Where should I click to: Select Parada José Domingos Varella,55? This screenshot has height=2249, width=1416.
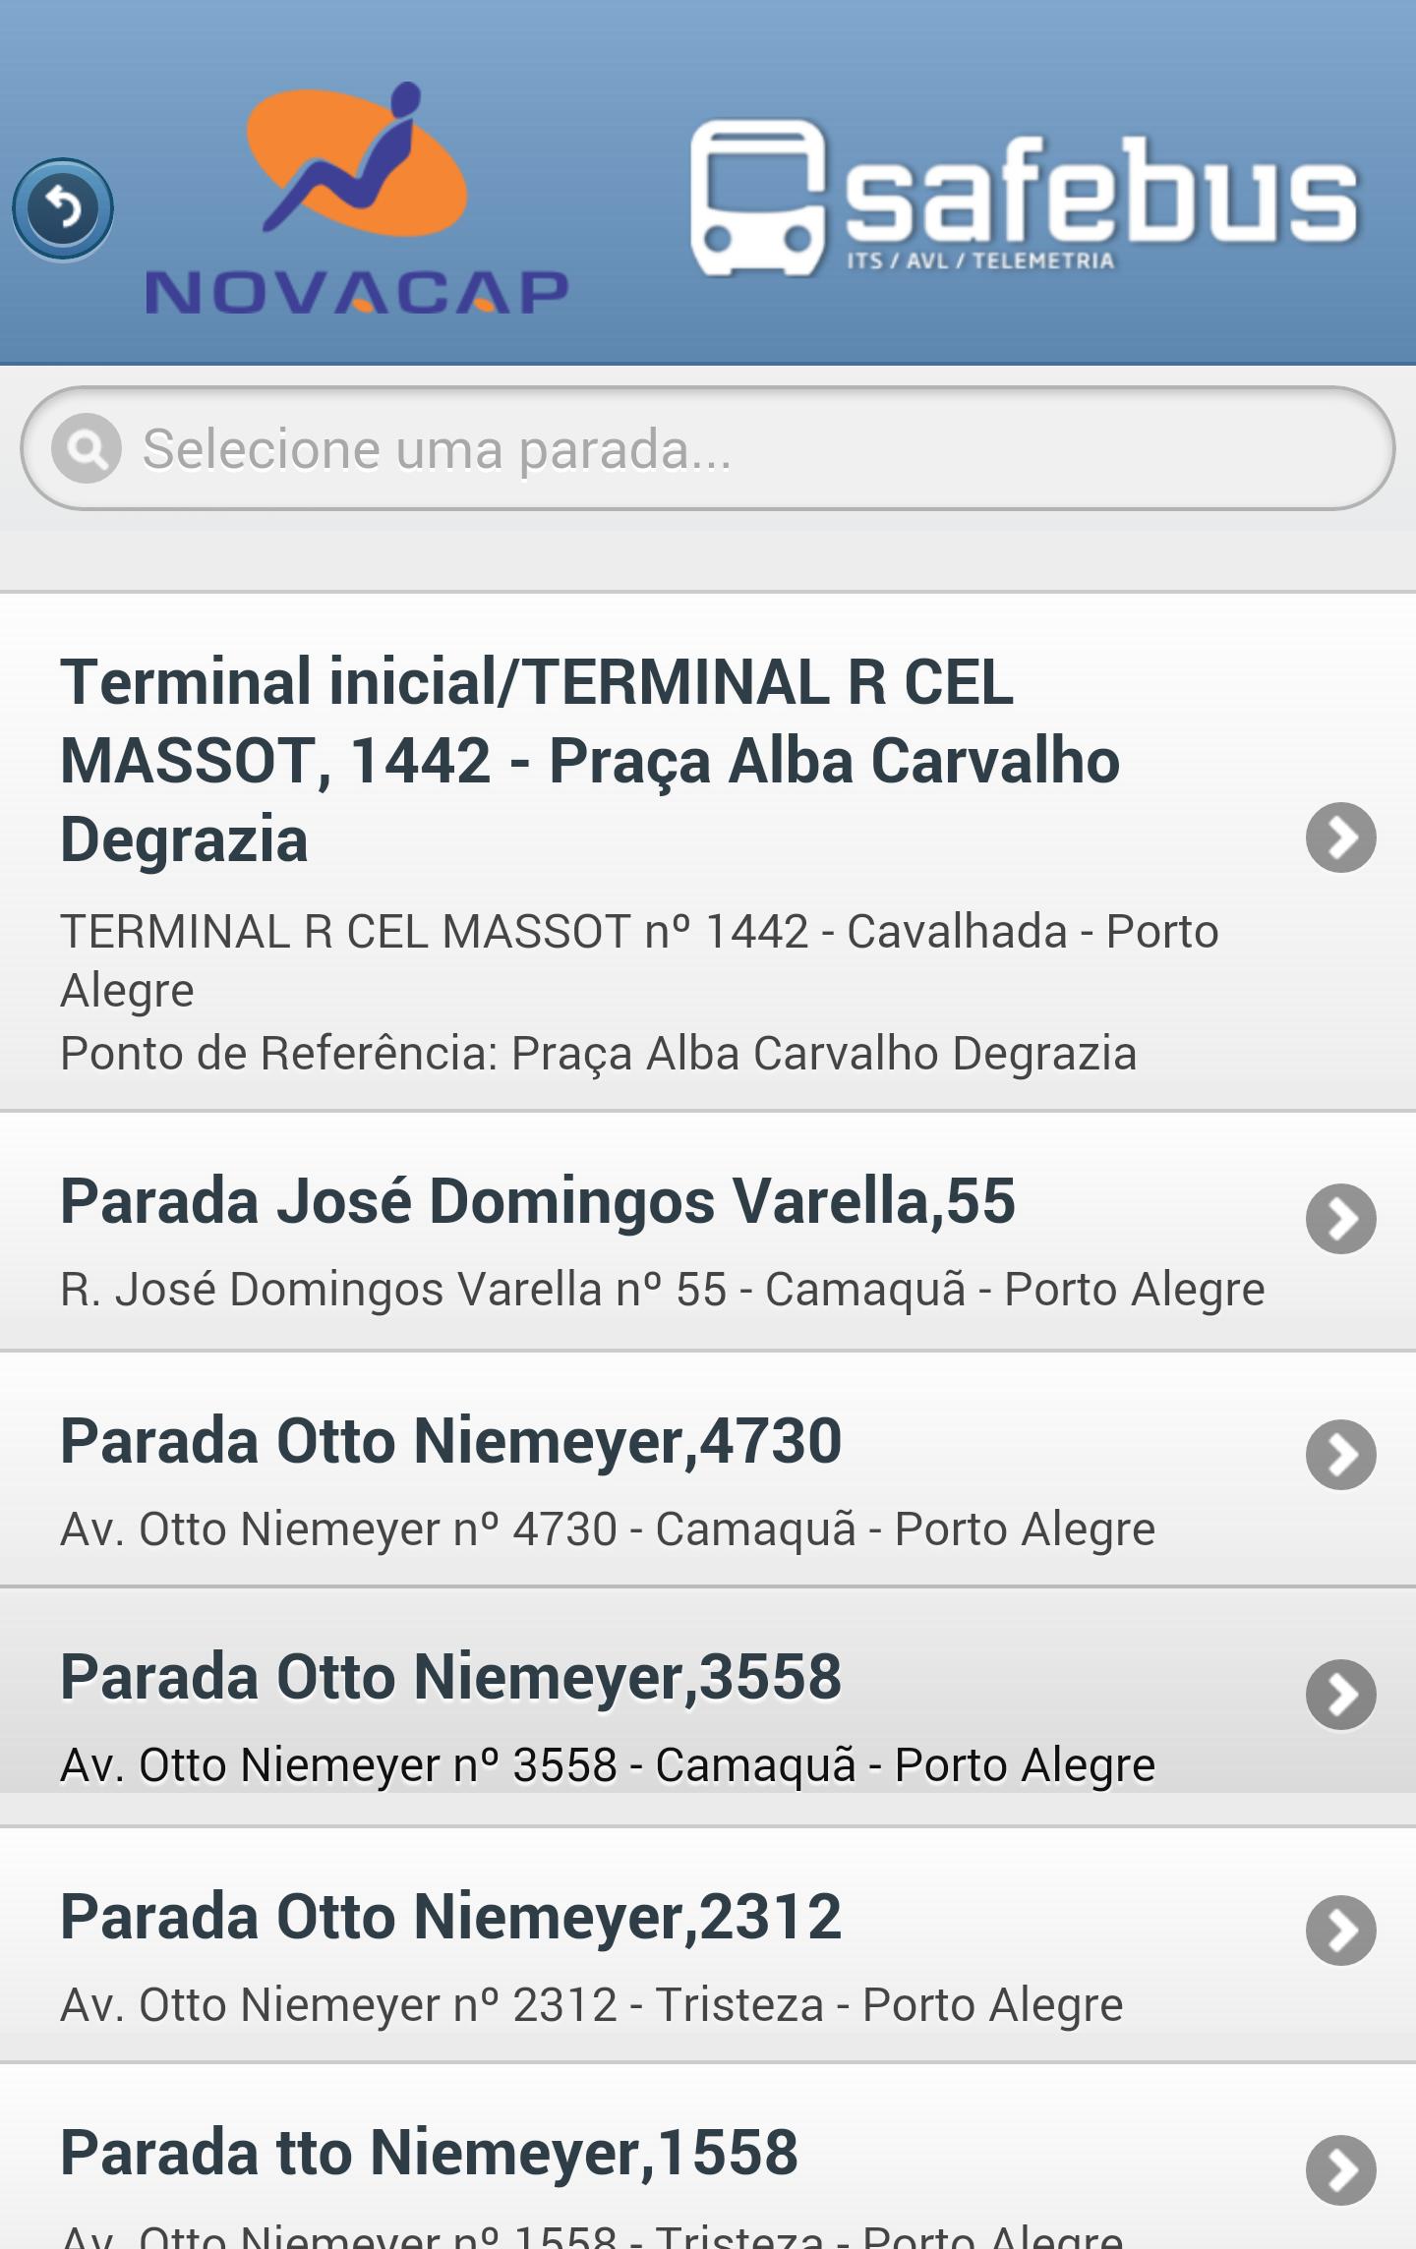(537, 1201)
